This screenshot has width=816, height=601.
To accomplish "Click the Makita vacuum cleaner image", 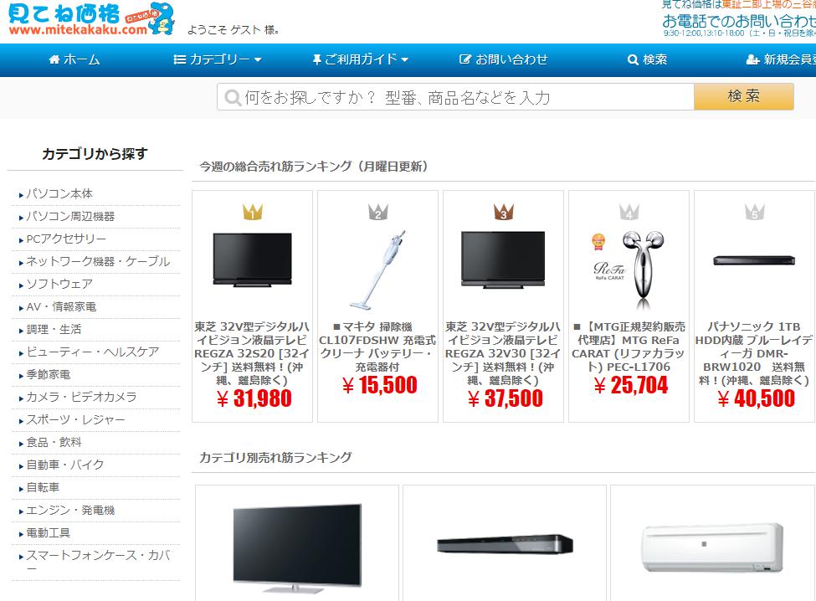I will pyautogui.click(x=377, y=270).
